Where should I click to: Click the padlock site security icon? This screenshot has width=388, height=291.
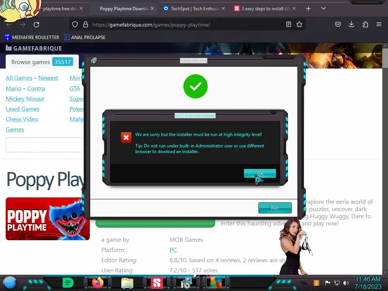point(86,25)
